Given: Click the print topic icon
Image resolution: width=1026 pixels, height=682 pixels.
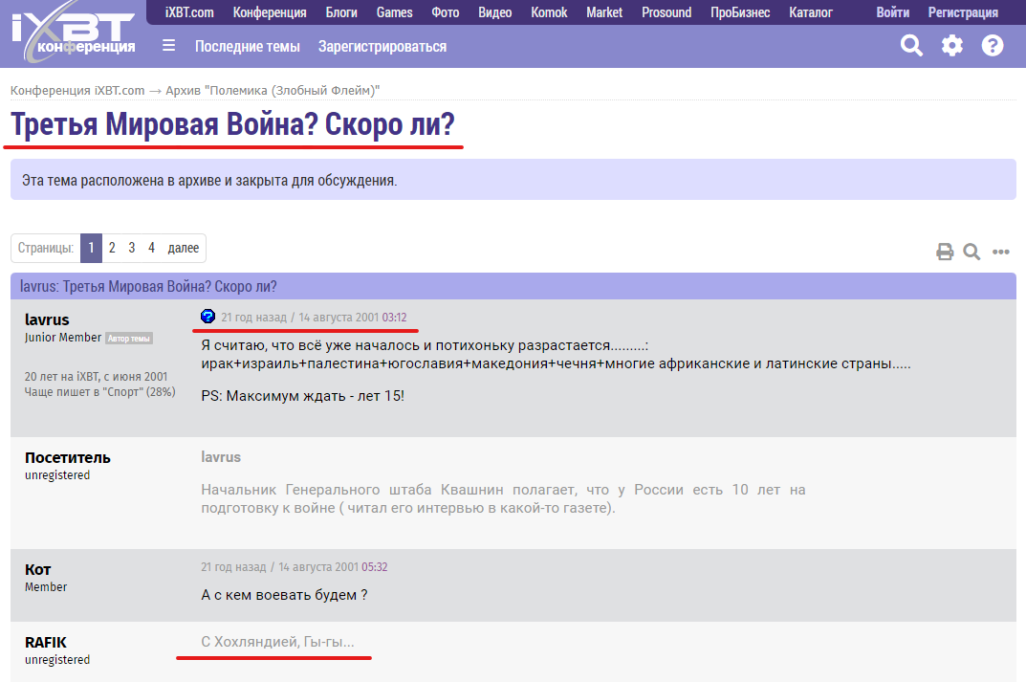Looking at the screenshot, I should (x=945, y=252).
